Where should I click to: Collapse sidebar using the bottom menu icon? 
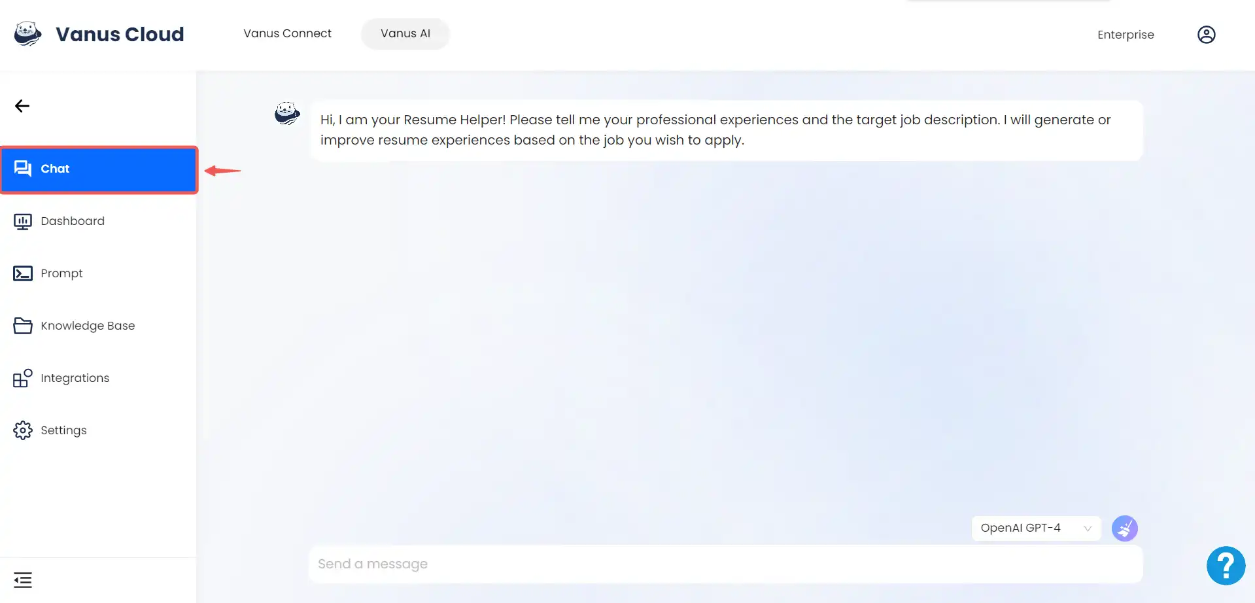point(23,580)
